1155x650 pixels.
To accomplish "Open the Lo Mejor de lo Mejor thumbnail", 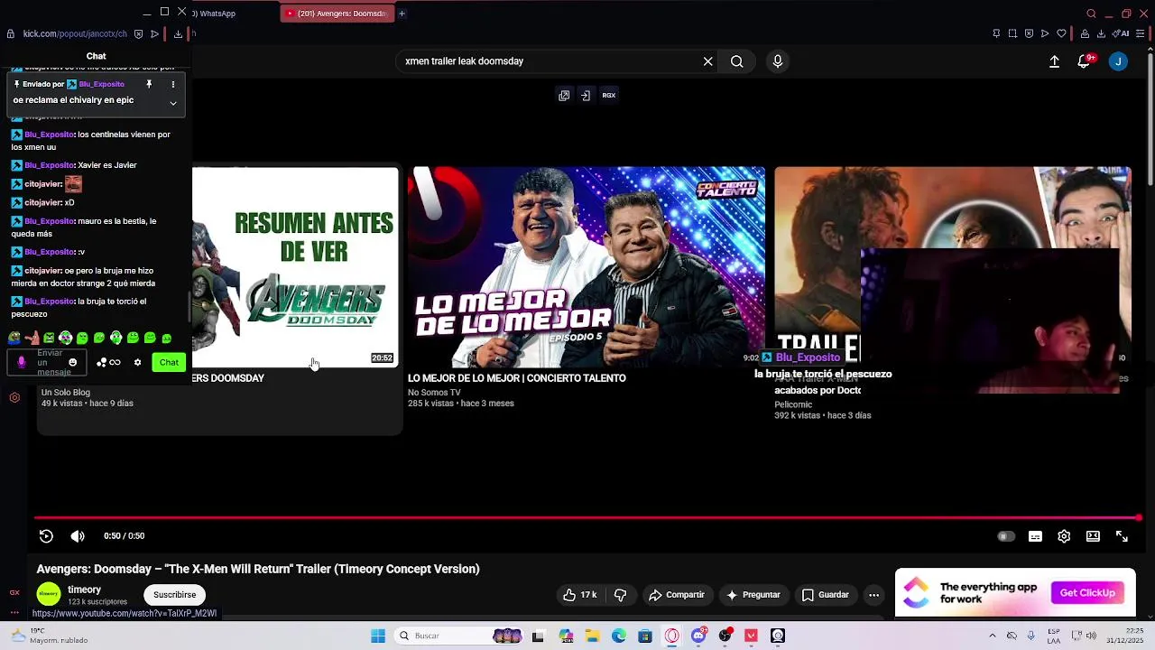I will pyautogui.click(x=586, y=266).
